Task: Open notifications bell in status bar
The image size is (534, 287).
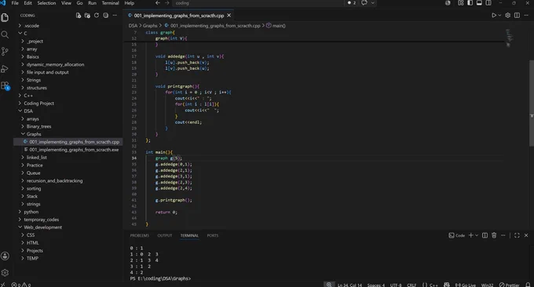Action: (528, 285)
